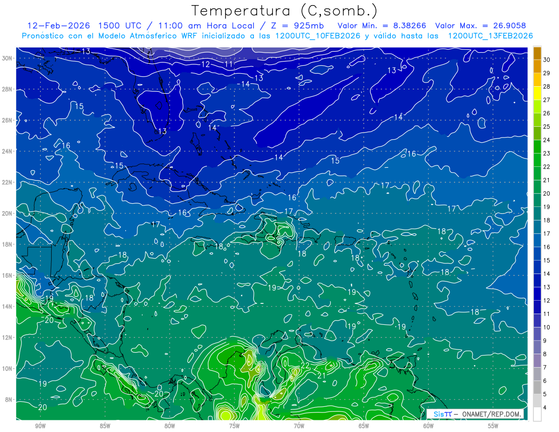
Task: Click the "80W" longitude axis label
Action: point(170,426)
